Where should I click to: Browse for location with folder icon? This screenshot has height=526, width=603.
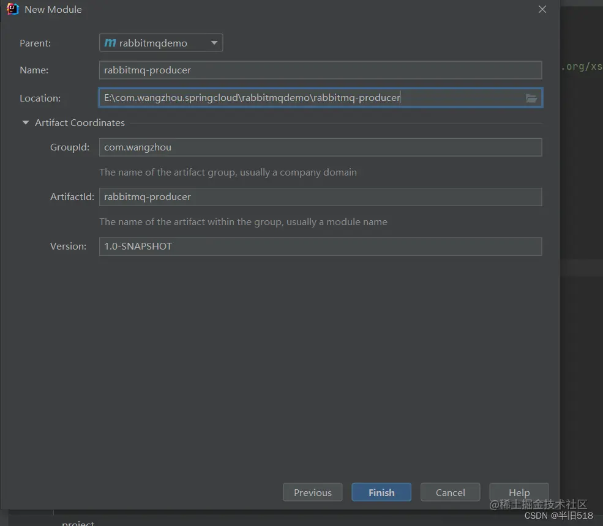pos(531,98)
